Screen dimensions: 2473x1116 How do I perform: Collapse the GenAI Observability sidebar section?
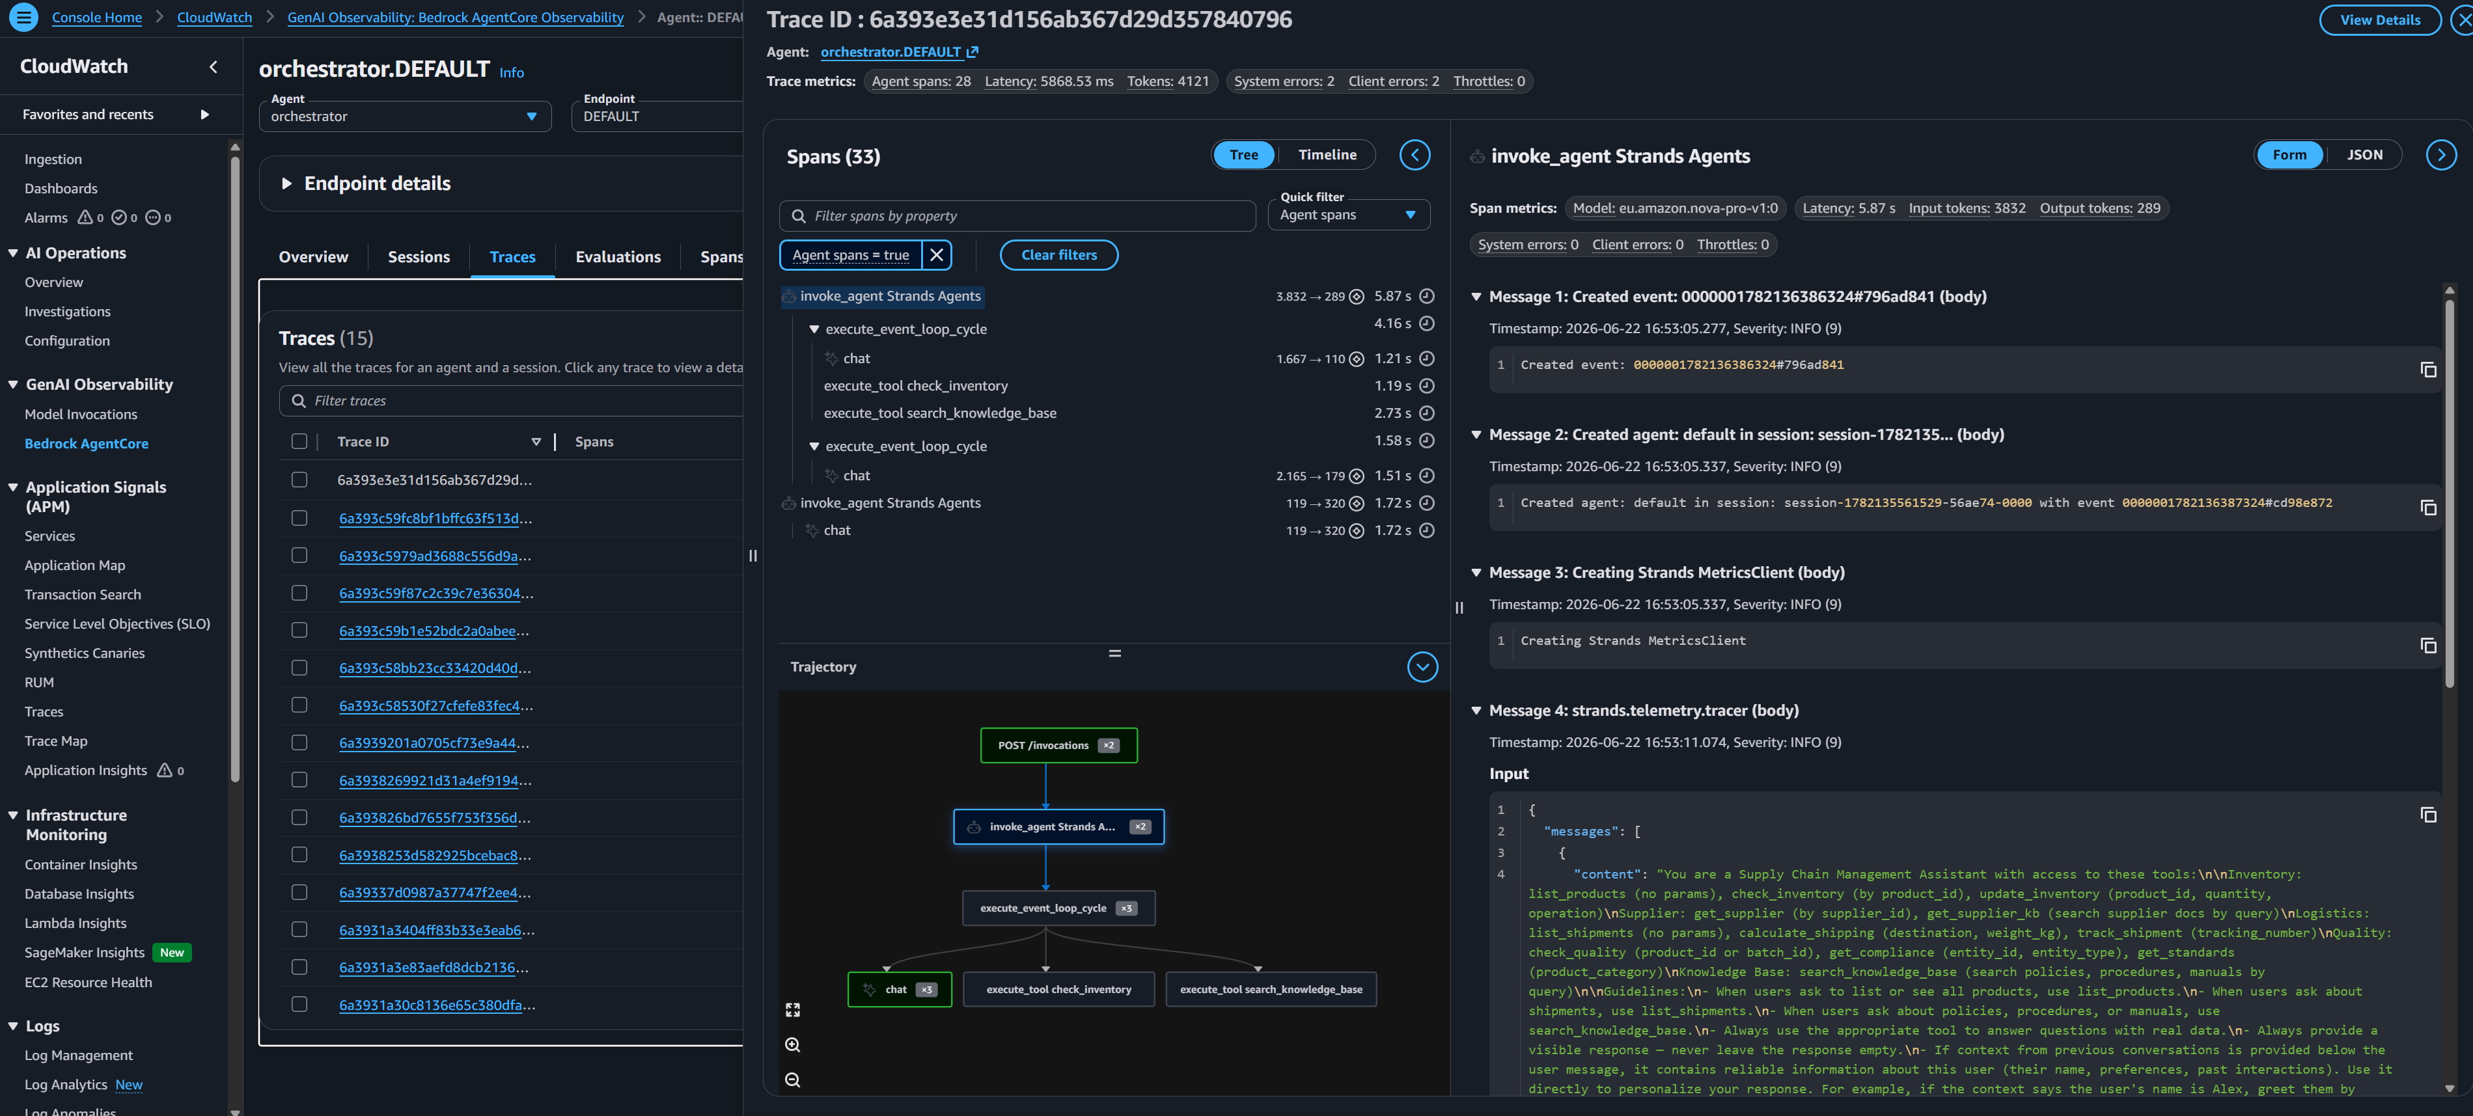pos(14,385)
